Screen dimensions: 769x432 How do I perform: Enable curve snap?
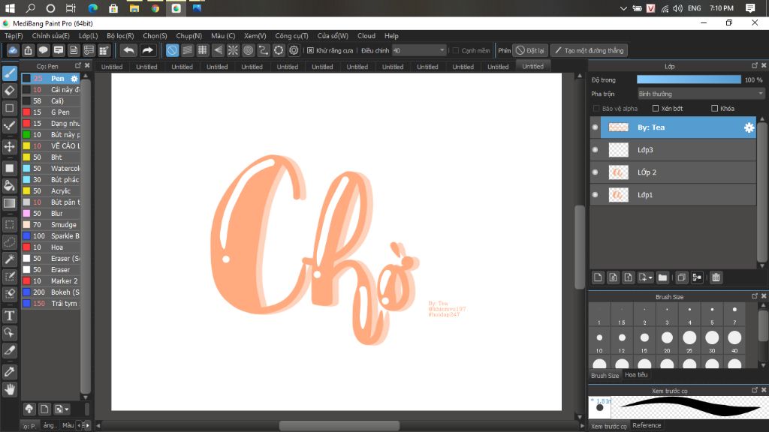pyautogui.click(x=264, y=50)
